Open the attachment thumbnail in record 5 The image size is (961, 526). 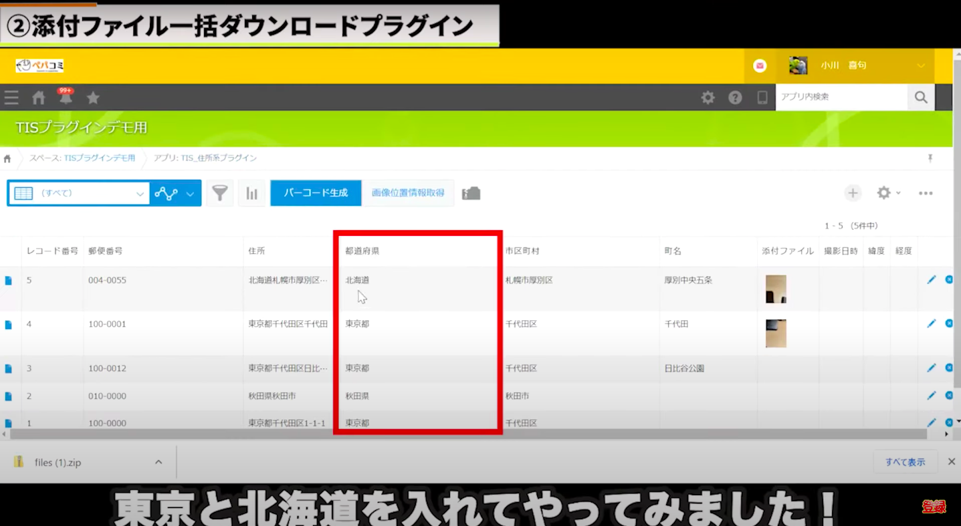pyautogui.click(x=776, y=289)
